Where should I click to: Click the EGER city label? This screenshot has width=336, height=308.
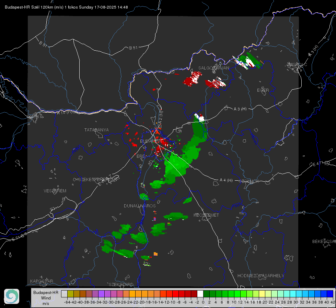pyautogui.click(x=263, y=90)
